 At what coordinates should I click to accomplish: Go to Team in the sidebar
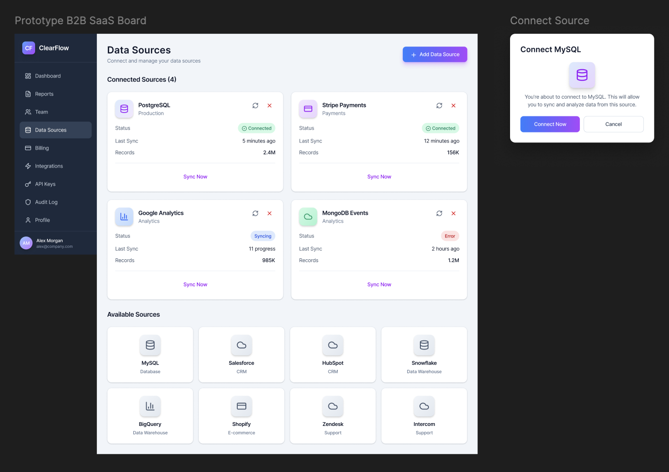56,112
